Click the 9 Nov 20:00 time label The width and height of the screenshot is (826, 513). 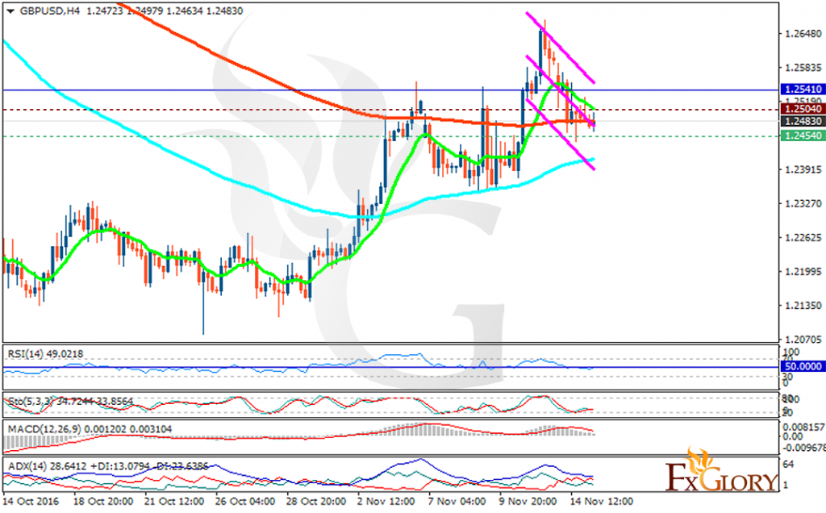pos(528,501)
